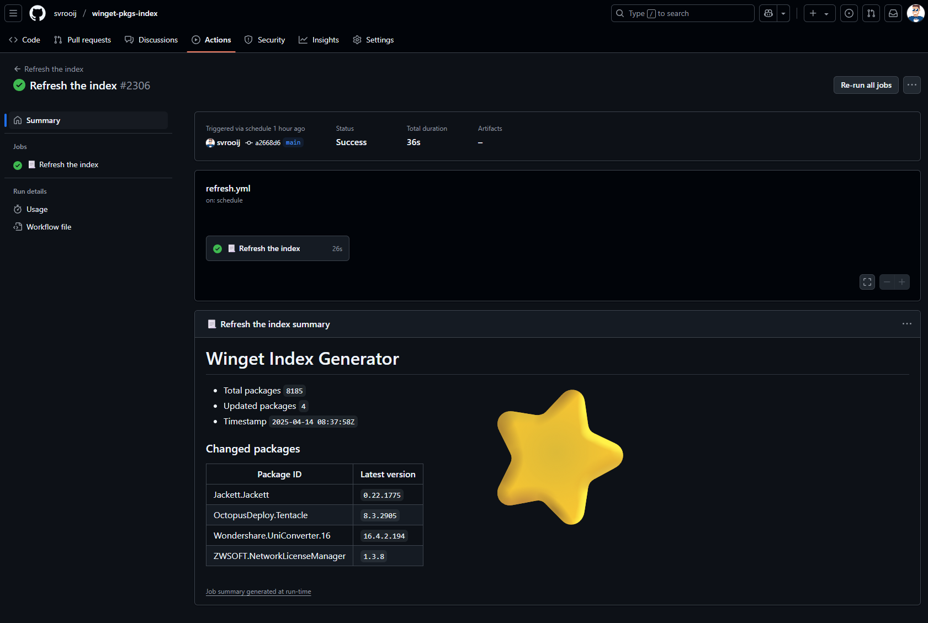Focus the Type / to search field
This screenshot has width=928, height=623.
click(682, 13)
